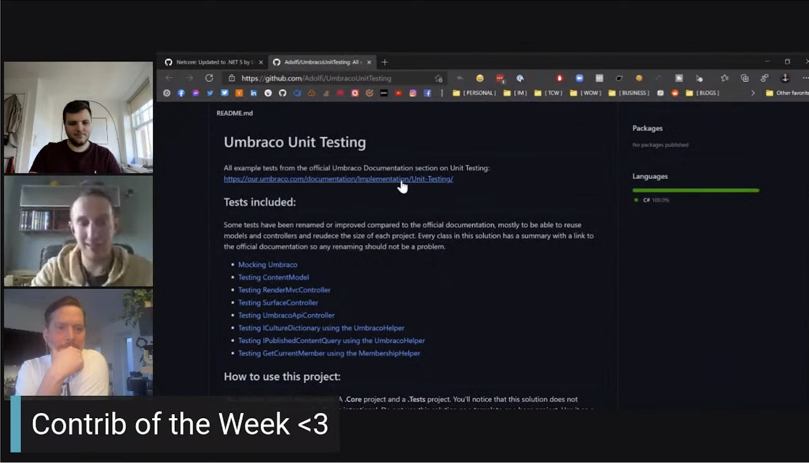The height and width of the screenshot is (463, 809).
Task: Open Testing IPublishedContentQuery using the UmbracoHelper link
Action: tap(331, 340)
